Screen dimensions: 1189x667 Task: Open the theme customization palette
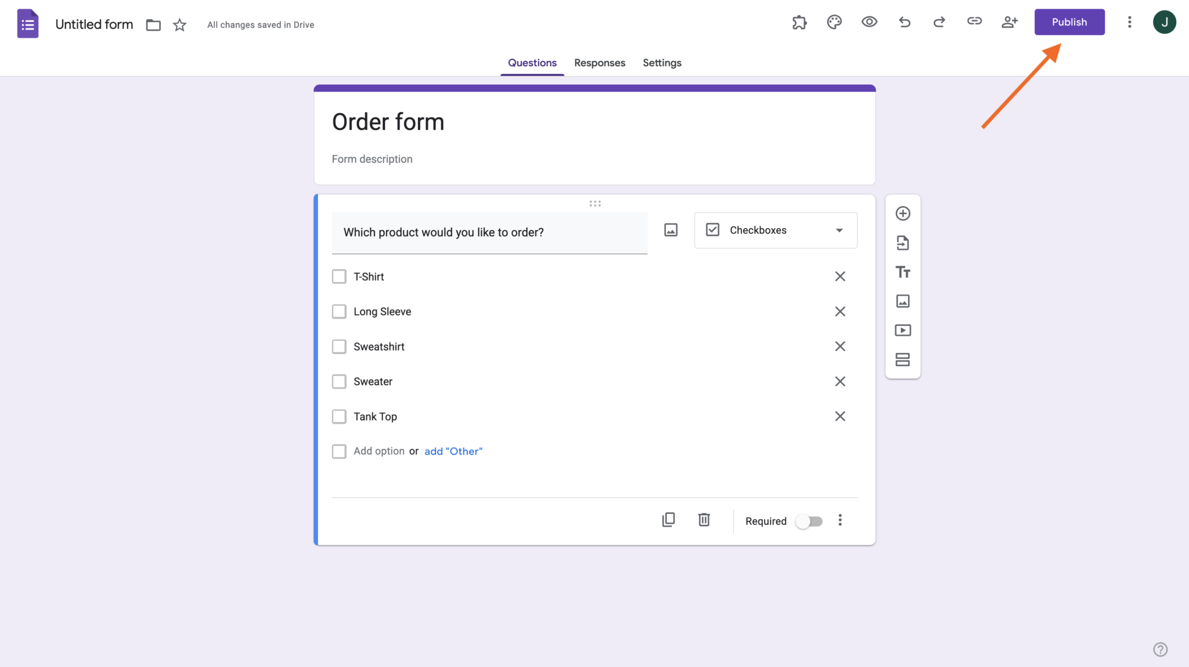pyautogui.click(x=834, y=21)
